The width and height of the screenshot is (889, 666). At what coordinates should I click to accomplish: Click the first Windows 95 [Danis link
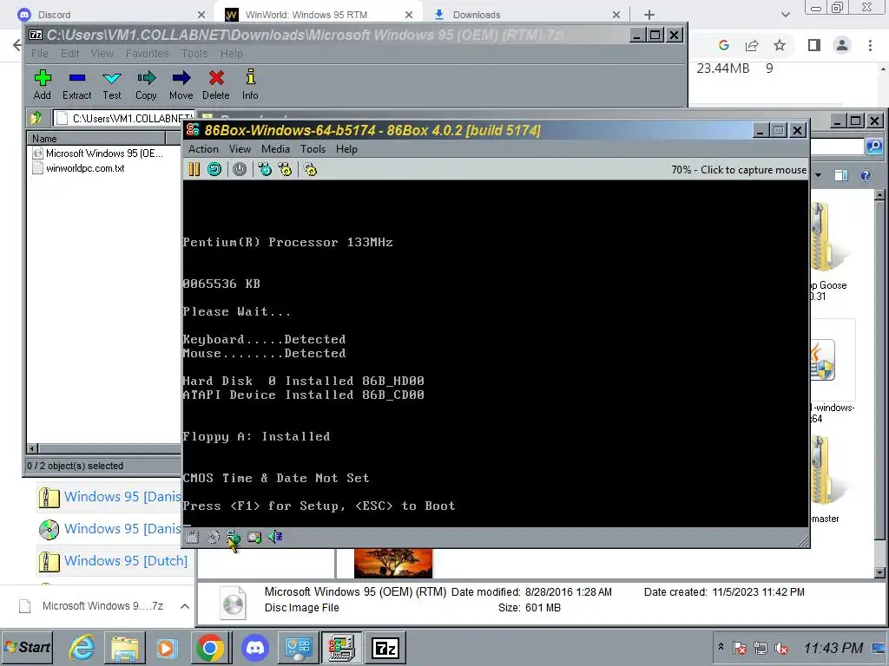[x=122, y=497]
